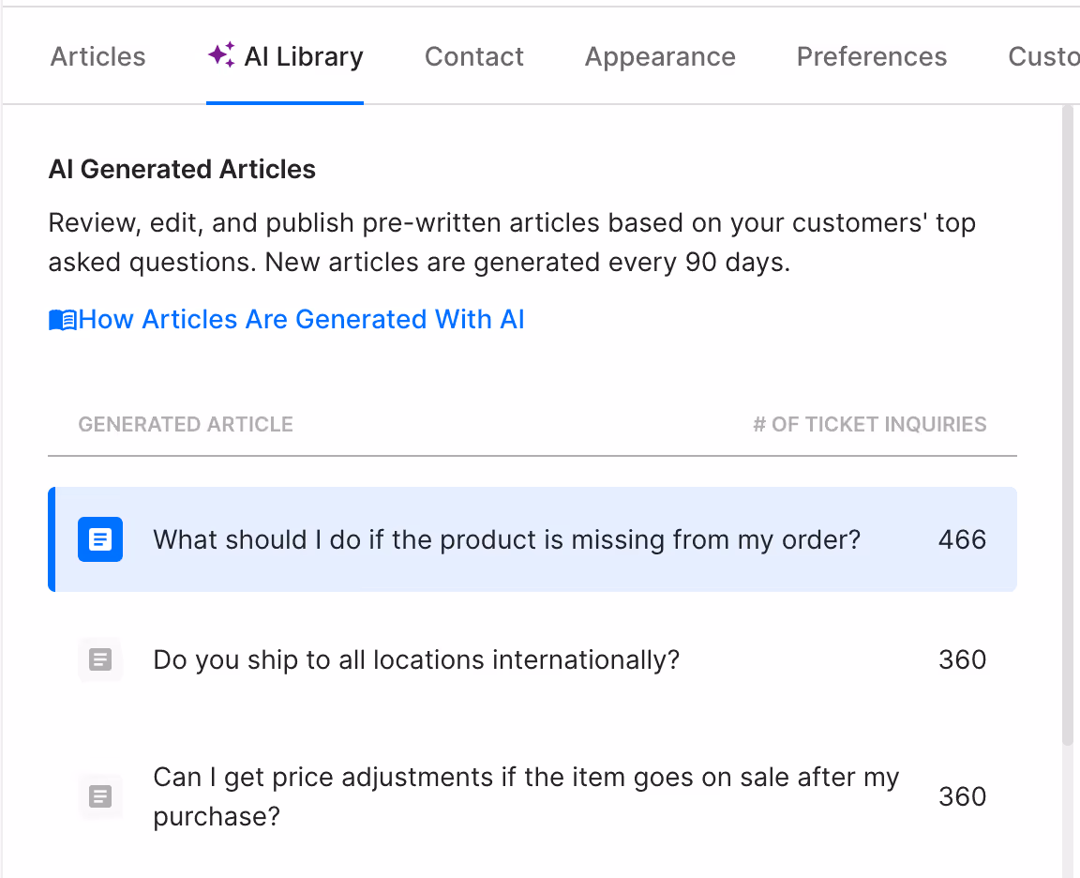Click the Generated Article column header
Screen dimensions: 1080x878
[x=186, y=424]
